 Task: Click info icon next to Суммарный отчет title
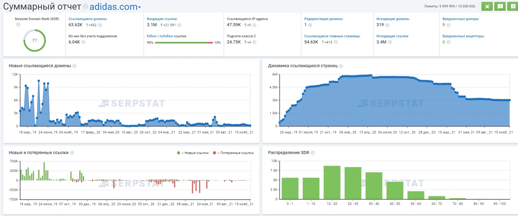click(85, 6)
